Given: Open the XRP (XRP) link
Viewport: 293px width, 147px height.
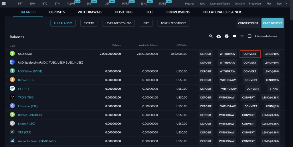Looking at the screenshot, I should pos(25,132).
